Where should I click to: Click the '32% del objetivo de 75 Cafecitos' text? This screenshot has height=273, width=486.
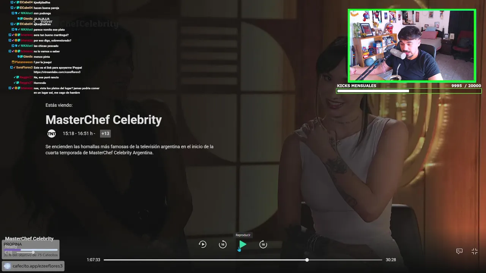point(31,255)
